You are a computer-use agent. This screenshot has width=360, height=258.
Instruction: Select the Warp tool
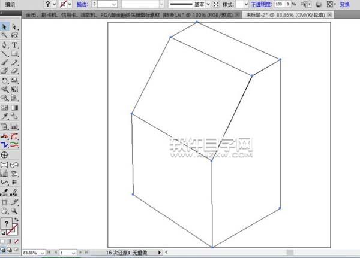[x=4, y=89]
